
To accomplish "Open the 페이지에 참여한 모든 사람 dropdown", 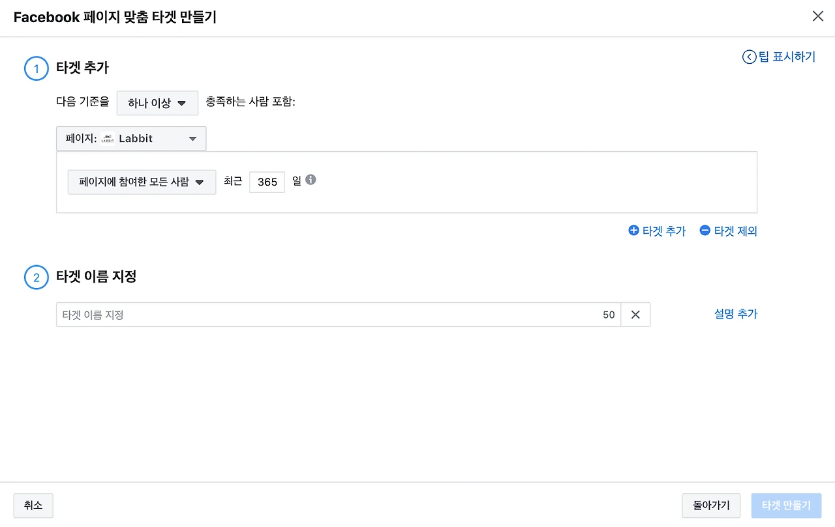I will point(142,182).
